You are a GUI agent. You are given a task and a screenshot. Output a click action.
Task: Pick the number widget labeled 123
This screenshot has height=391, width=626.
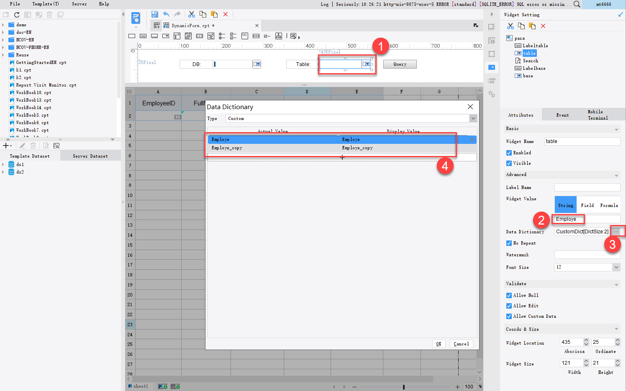click(200, 36)
